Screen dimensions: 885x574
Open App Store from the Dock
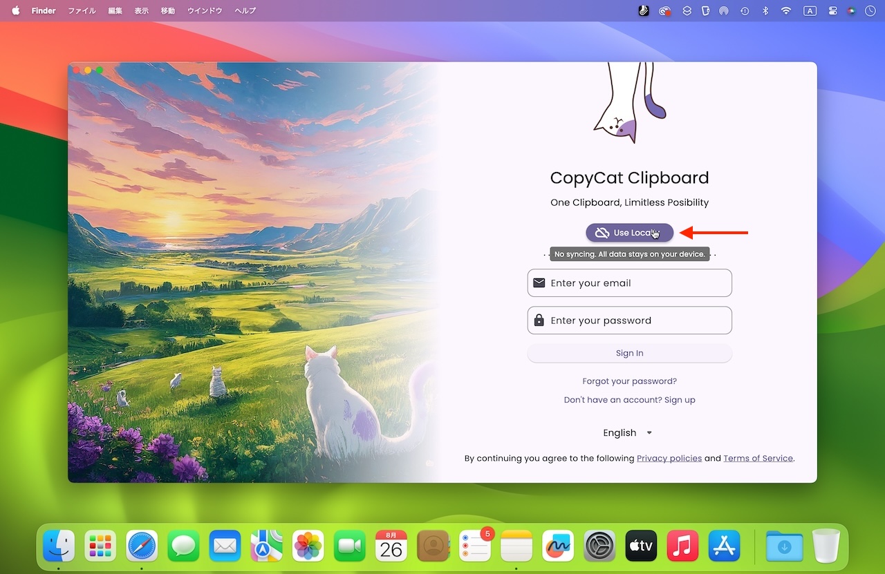click(724, 546)
